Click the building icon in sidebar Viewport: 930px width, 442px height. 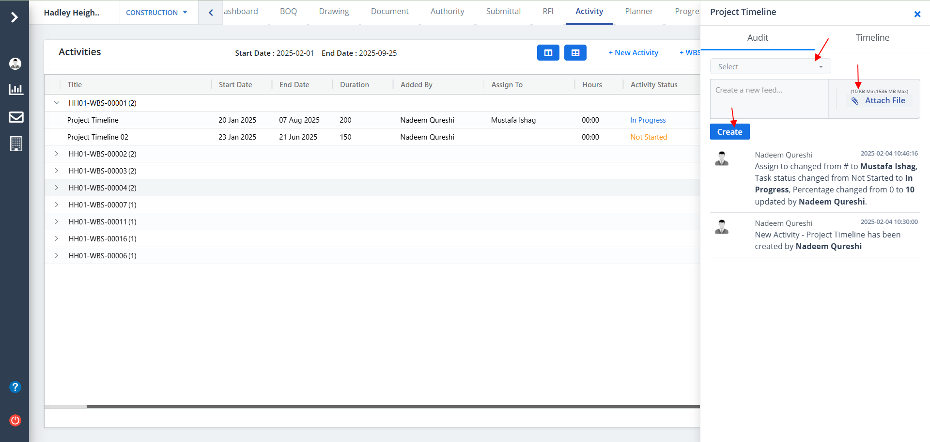pyautogui.click(x=16, y=143)
